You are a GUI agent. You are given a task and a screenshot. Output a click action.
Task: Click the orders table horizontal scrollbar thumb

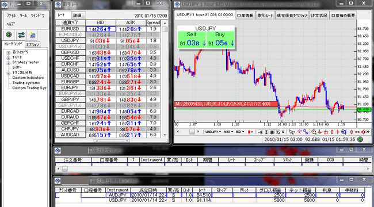[65, 168]
